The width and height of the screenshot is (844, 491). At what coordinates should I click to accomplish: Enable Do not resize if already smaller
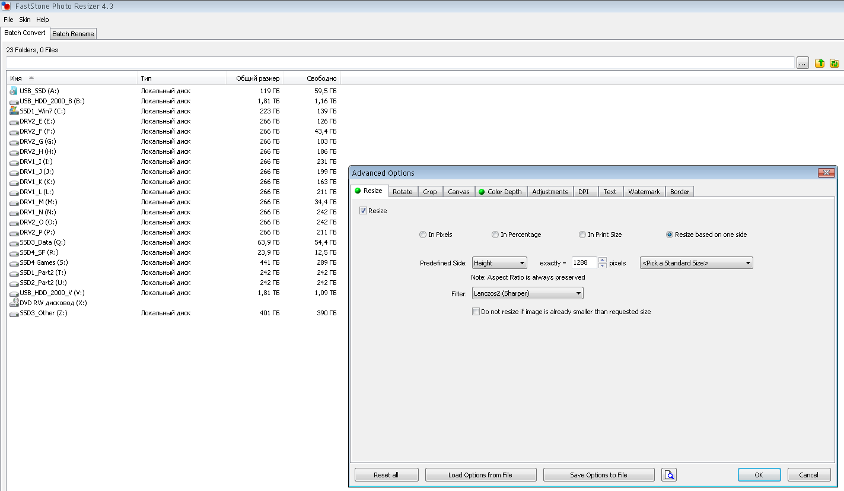click(476, 312)
